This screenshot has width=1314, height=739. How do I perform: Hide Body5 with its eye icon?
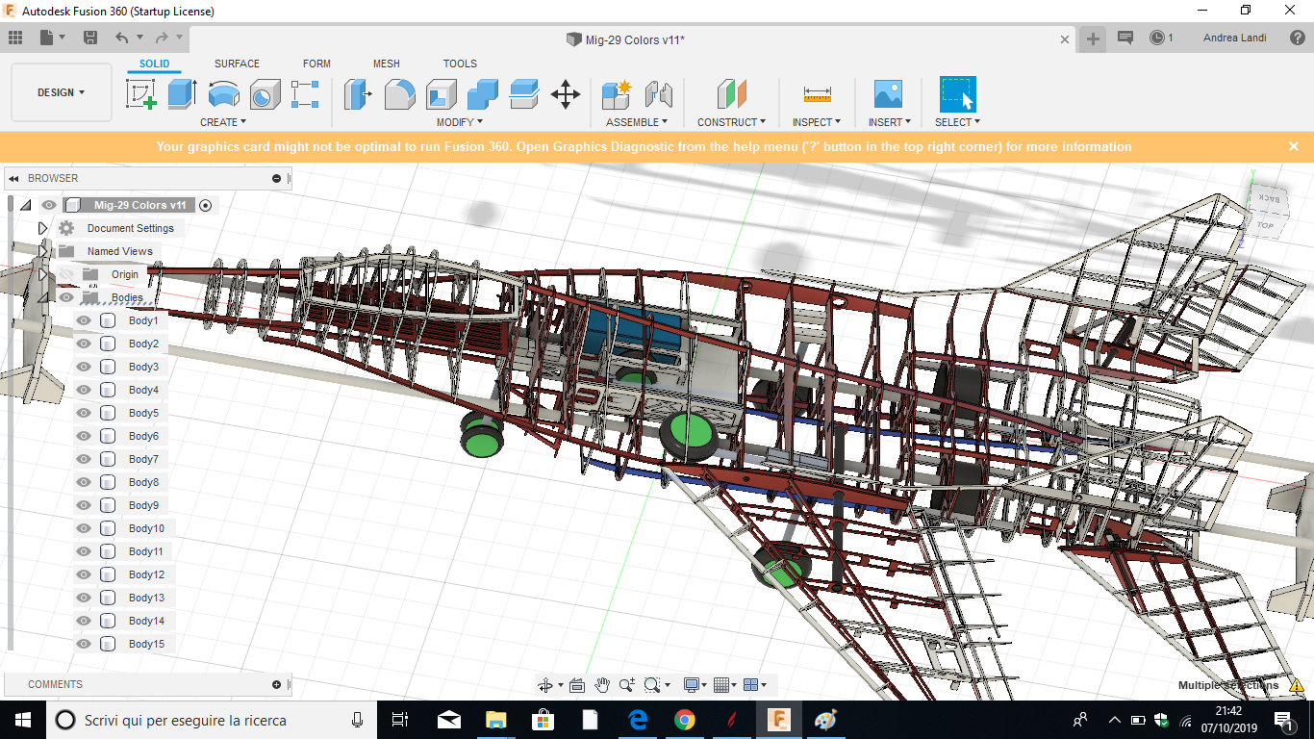[x=84, y=413]
